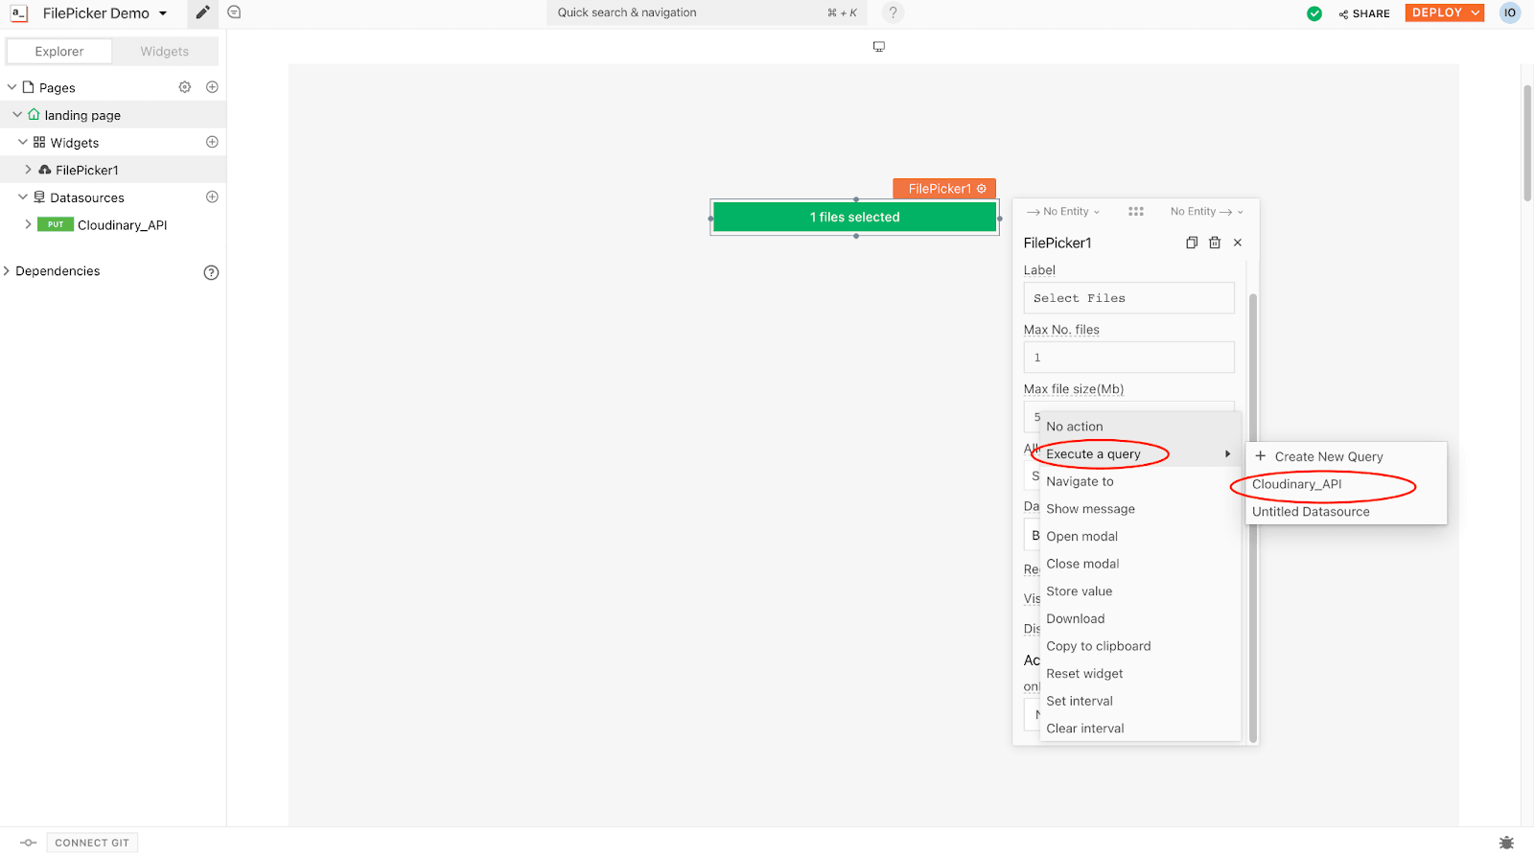The image size is (1534, 857).
Task: Copy FilePicker1 widget with copy icon
Action: (x=1192, y=243)
